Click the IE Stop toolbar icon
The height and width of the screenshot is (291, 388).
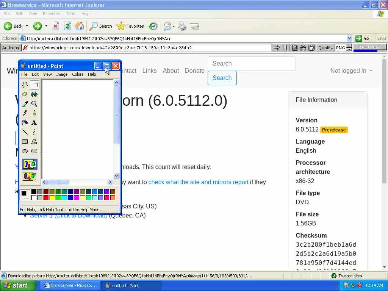point(55,26)
